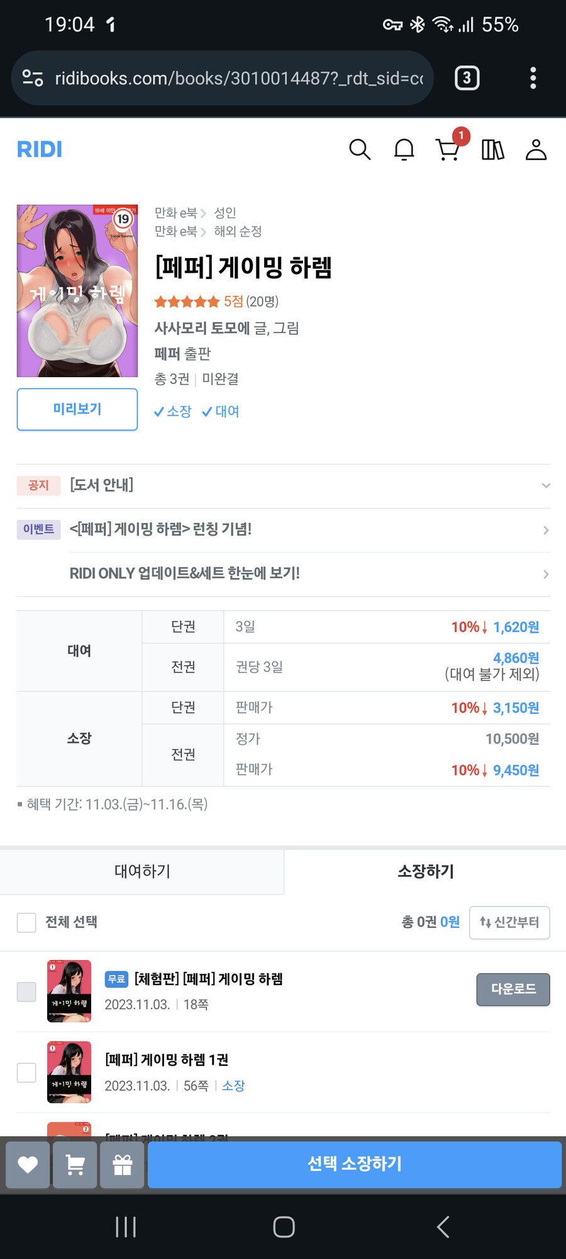
Task: Switch to the 대여하기 tab
Action: point(142,871)
